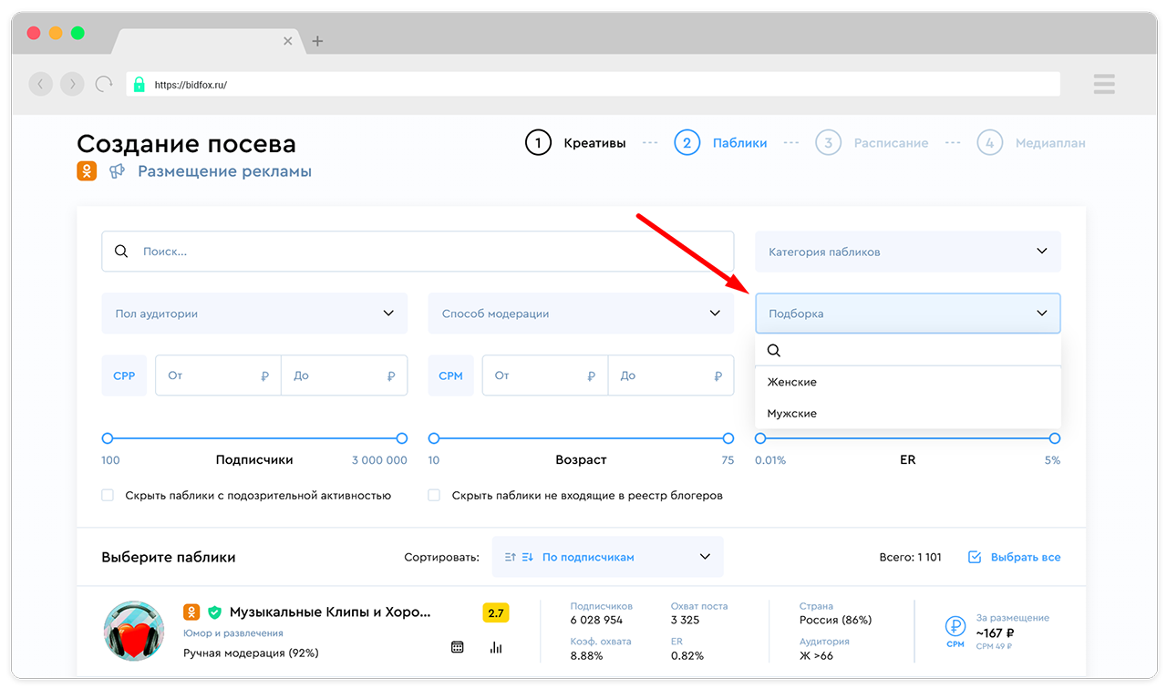The width and height of the screenshot is (1167, 689).
Task: Expand the Категория пабликов dropdown
Action: pyautogui.click(x=908, y=252)
